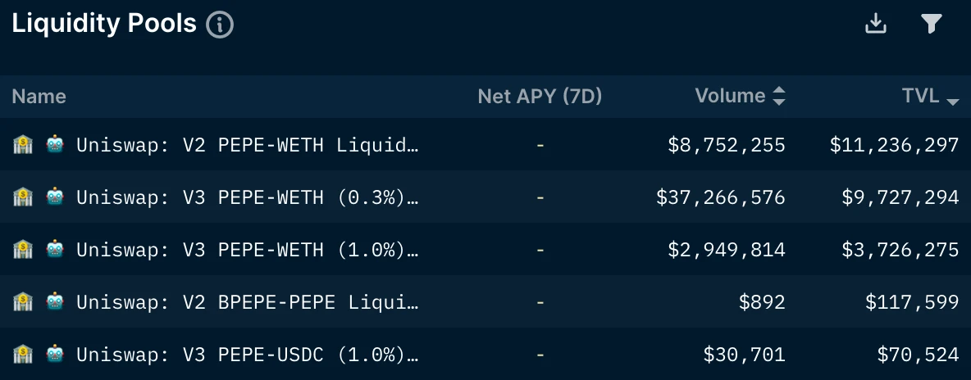Download the liquidity pools data
This screenshot has width=971, height=380.
[876, 24]
